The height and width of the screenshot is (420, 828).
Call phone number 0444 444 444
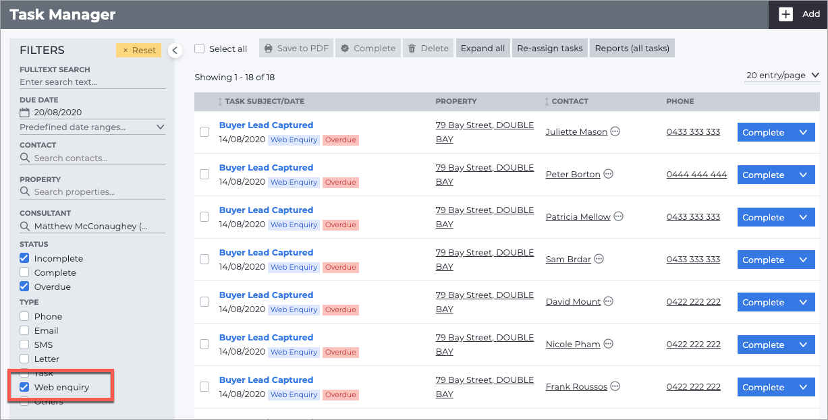pyautogui.click(x=696, y=174)
